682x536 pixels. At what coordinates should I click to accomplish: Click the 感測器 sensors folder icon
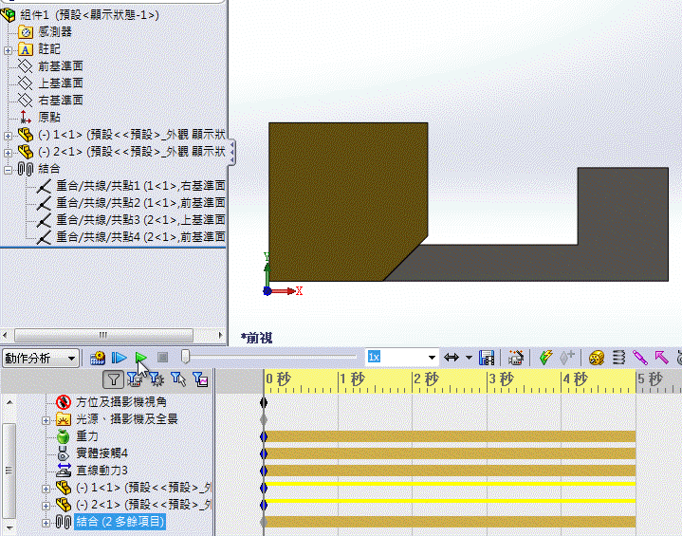[x=26, y=31]
